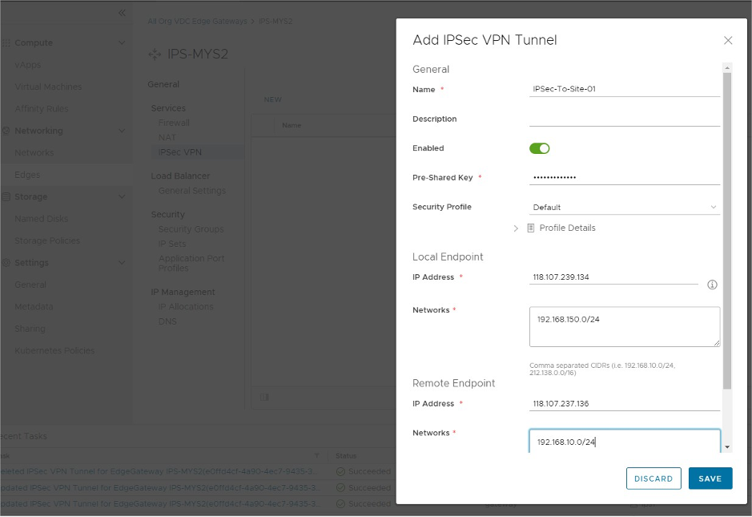The width and height of the screenshot is (752, 517).
Task: Open DNS under IP Management
Action: 167,321
